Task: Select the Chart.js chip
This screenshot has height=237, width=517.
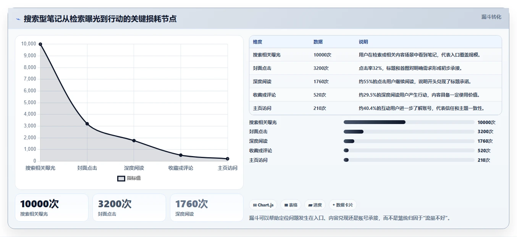Action: click(263, 205)
